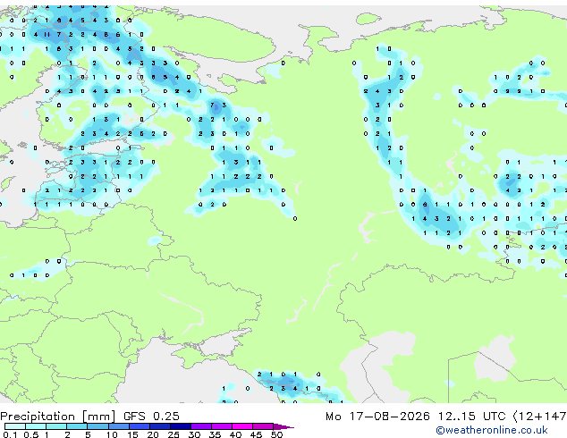
Task: Click the 'GFS 0.25' model label
Action: (x=151, y=416)
